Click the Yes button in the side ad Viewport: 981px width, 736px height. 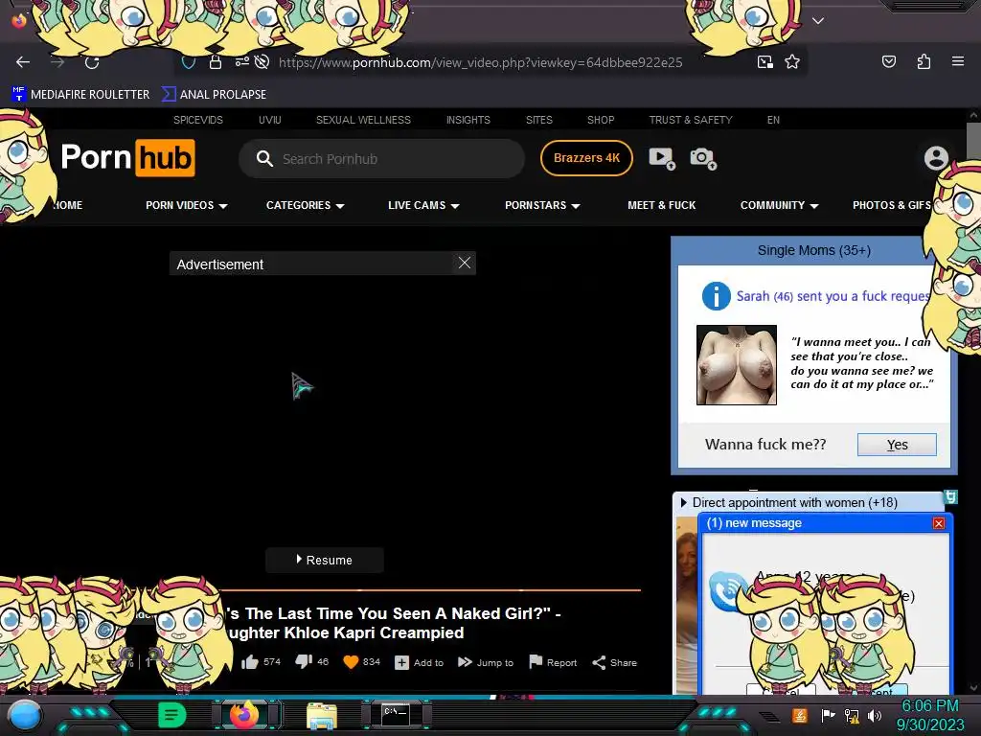(897, 445)
